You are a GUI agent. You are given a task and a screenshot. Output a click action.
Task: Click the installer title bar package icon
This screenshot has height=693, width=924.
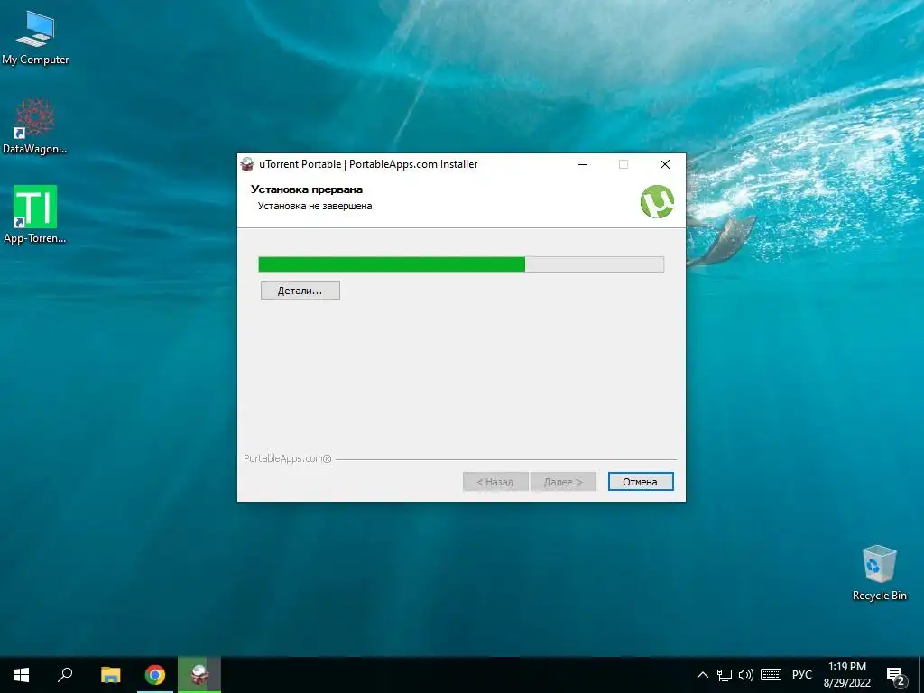pos(247,164)
